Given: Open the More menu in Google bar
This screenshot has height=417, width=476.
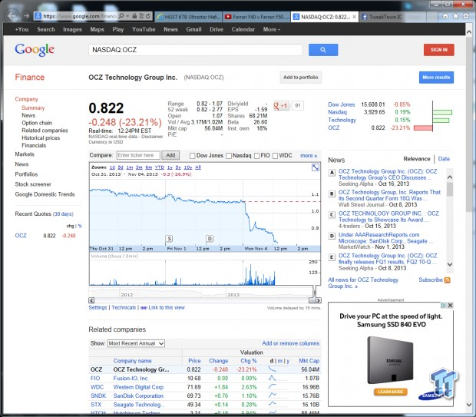Looking at the screenshot, I should pyautogui.click(x=272, y=29).
